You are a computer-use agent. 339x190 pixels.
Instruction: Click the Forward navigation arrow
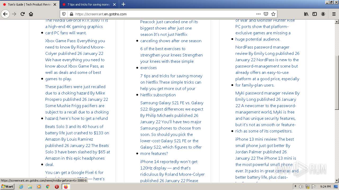14,14
